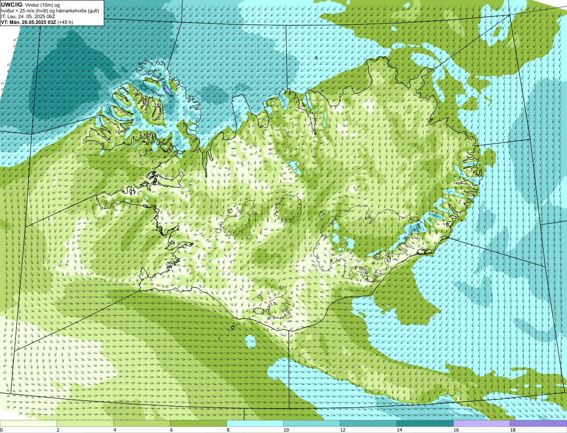Click the "VT: Mán. 26.05.2025 03Z" valid time line

point(37,22)
